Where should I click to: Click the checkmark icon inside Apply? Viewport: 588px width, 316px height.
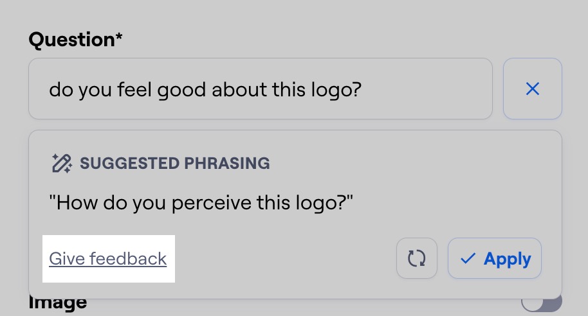468,258
